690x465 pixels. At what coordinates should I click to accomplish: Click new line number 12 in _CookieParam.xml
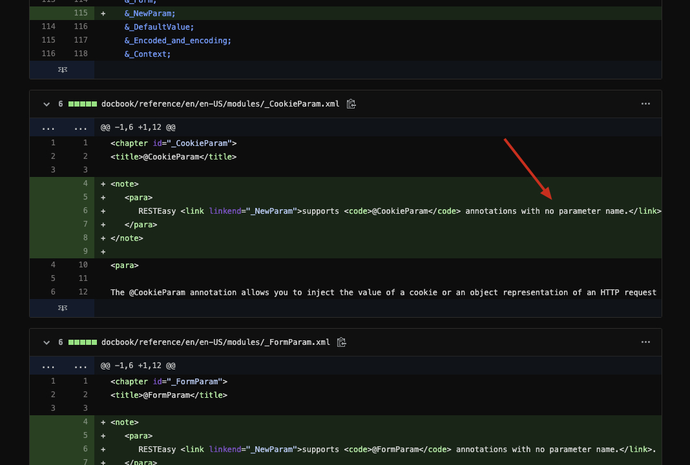[83, 292]
